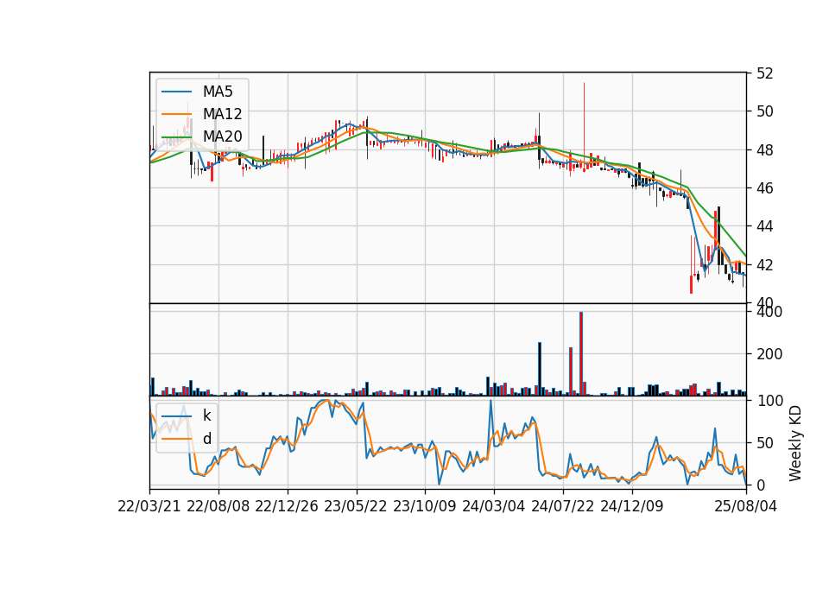
Task: Click the 46 price axis label
Action: 764,188
